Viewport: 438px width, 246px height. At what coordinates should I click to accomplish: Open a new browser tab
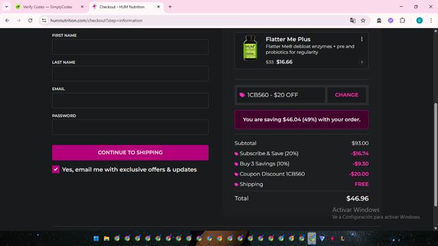coord(170,7)
